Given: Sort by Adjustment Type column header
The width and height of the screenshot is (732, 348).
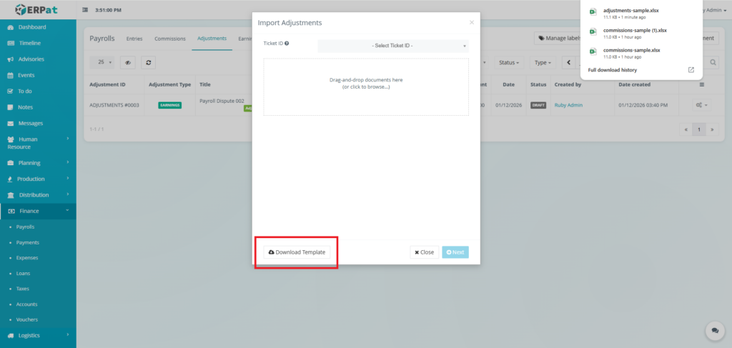Looking at the screenshot, I should tap(169, 85).
